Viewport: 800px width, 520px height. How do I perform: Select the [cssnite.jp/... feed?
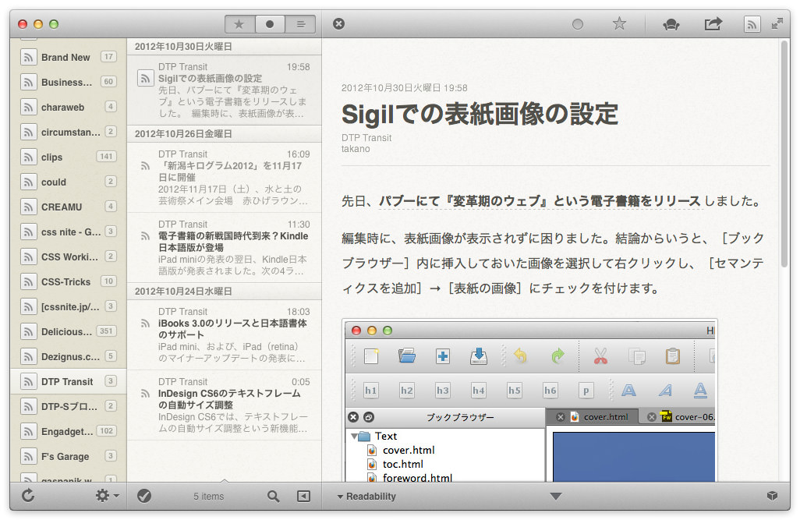click(x=69, y=306)
